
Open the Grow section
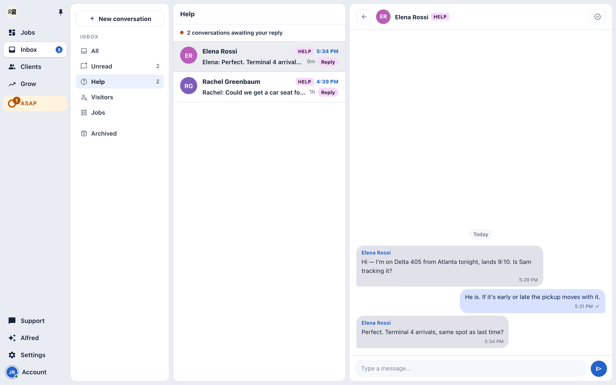[35, 84]
